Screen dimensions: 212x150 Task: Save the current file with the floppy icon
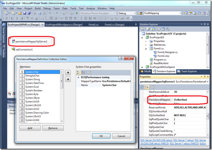click(x=25, y=13)
